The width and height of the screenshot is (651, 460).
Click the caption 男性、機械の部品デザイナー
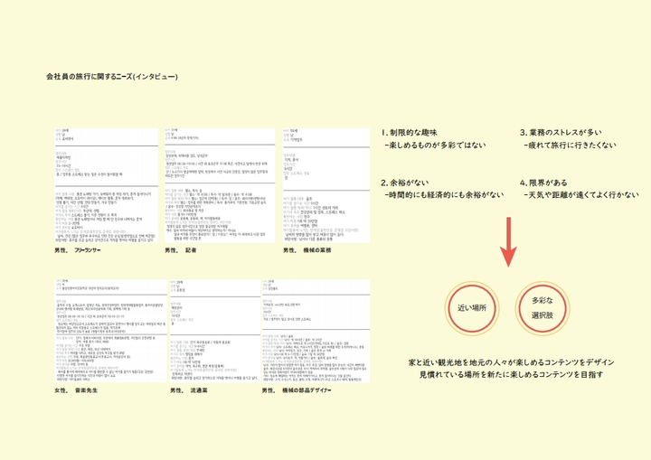point(297,390)
